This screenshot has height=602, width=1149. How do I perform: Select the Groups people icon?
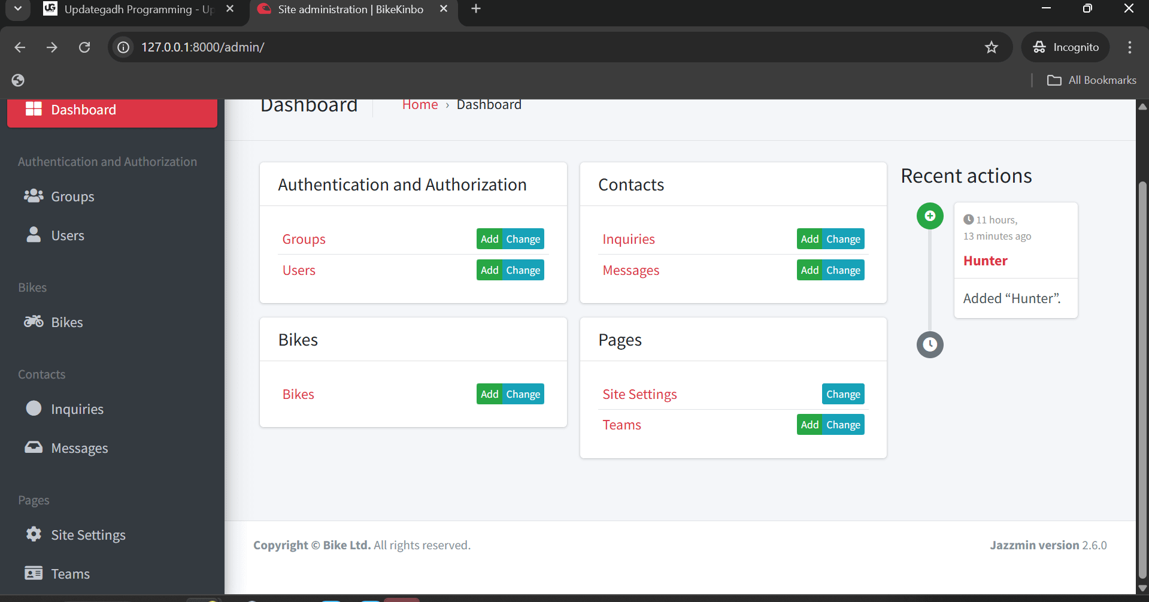pyautogui.click(x=33, y=196)
